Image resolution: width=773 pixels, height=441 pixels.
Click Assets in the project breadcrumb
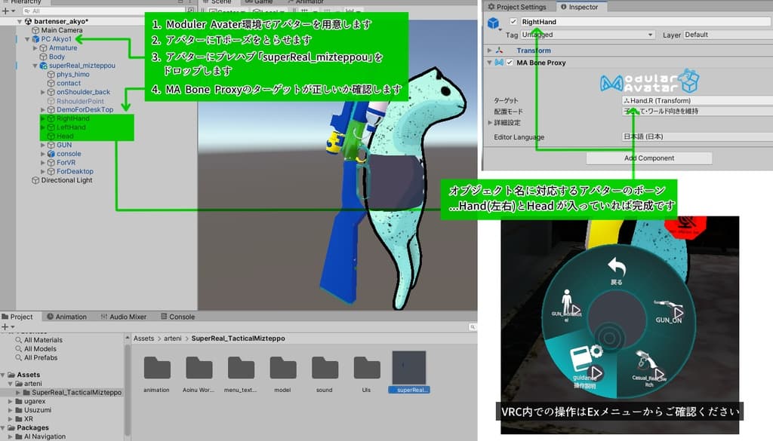(x=144, y=338)
